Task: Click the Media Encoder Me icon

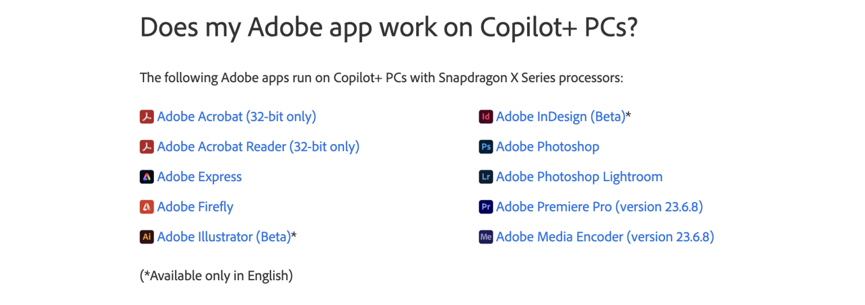Action: [x=486, y=237]
